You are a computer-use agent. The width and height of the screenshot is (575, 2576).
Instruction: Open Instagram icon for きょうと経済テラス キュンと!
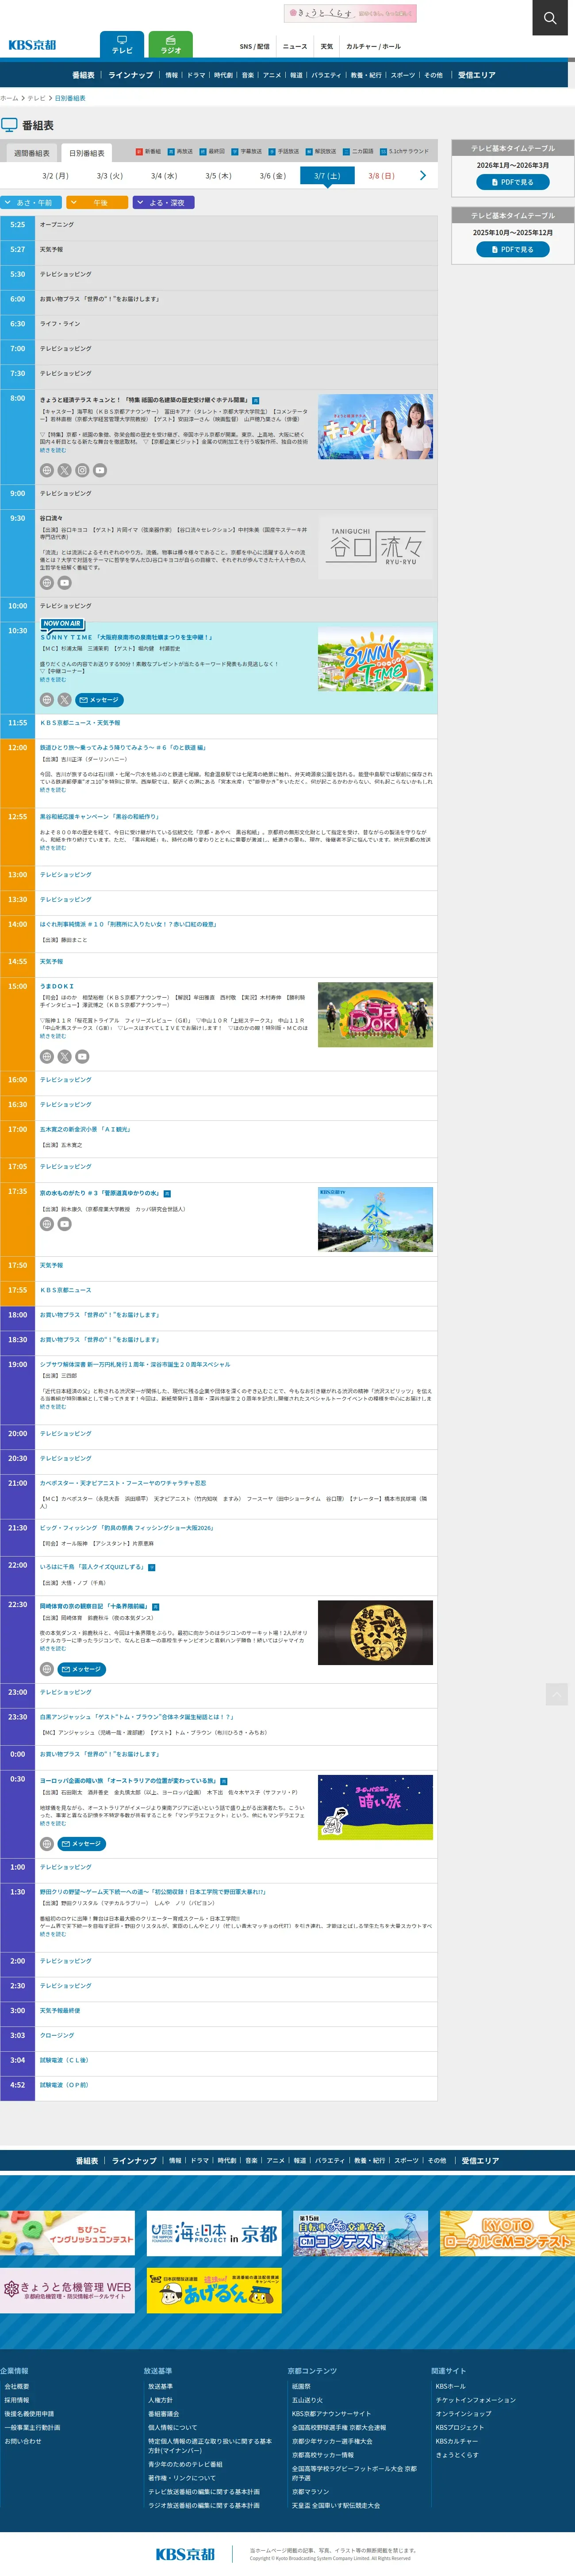coord(82,470)
